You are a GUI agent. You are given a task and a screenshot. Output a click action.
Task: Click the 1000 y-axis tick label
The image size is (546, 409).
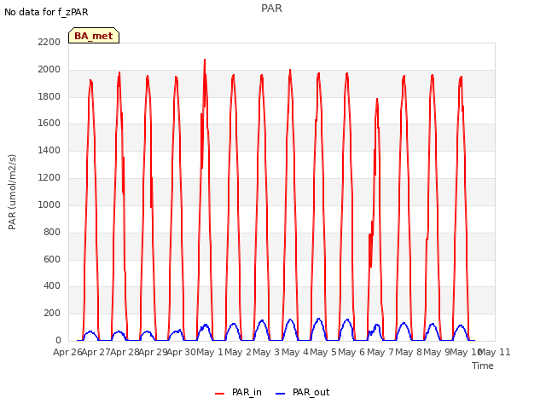pyautogui.click(x=49, y=204)
